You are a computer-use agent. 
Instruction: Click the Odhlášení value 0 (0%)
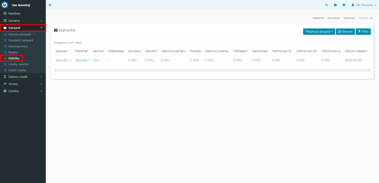click(x=238, y=60)
